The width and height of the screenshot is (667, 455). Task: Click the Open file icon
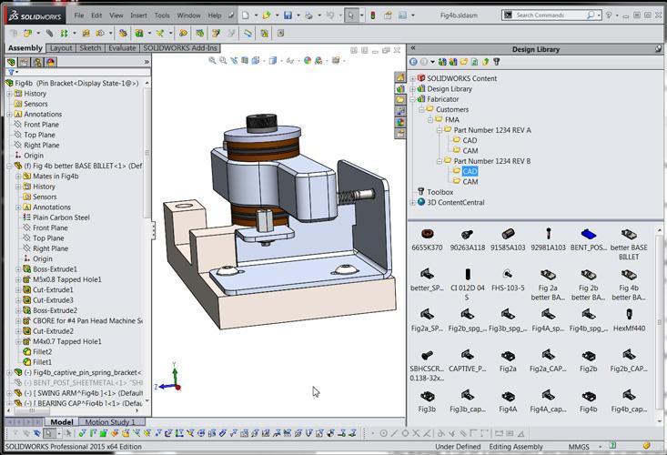click(267, 15)
